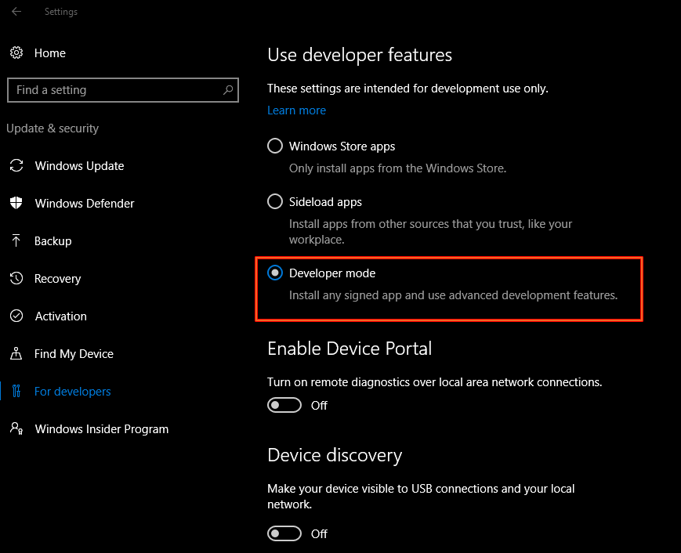681x553 pixels.
Task: Click the search magnifier icon
Action: 228,90
